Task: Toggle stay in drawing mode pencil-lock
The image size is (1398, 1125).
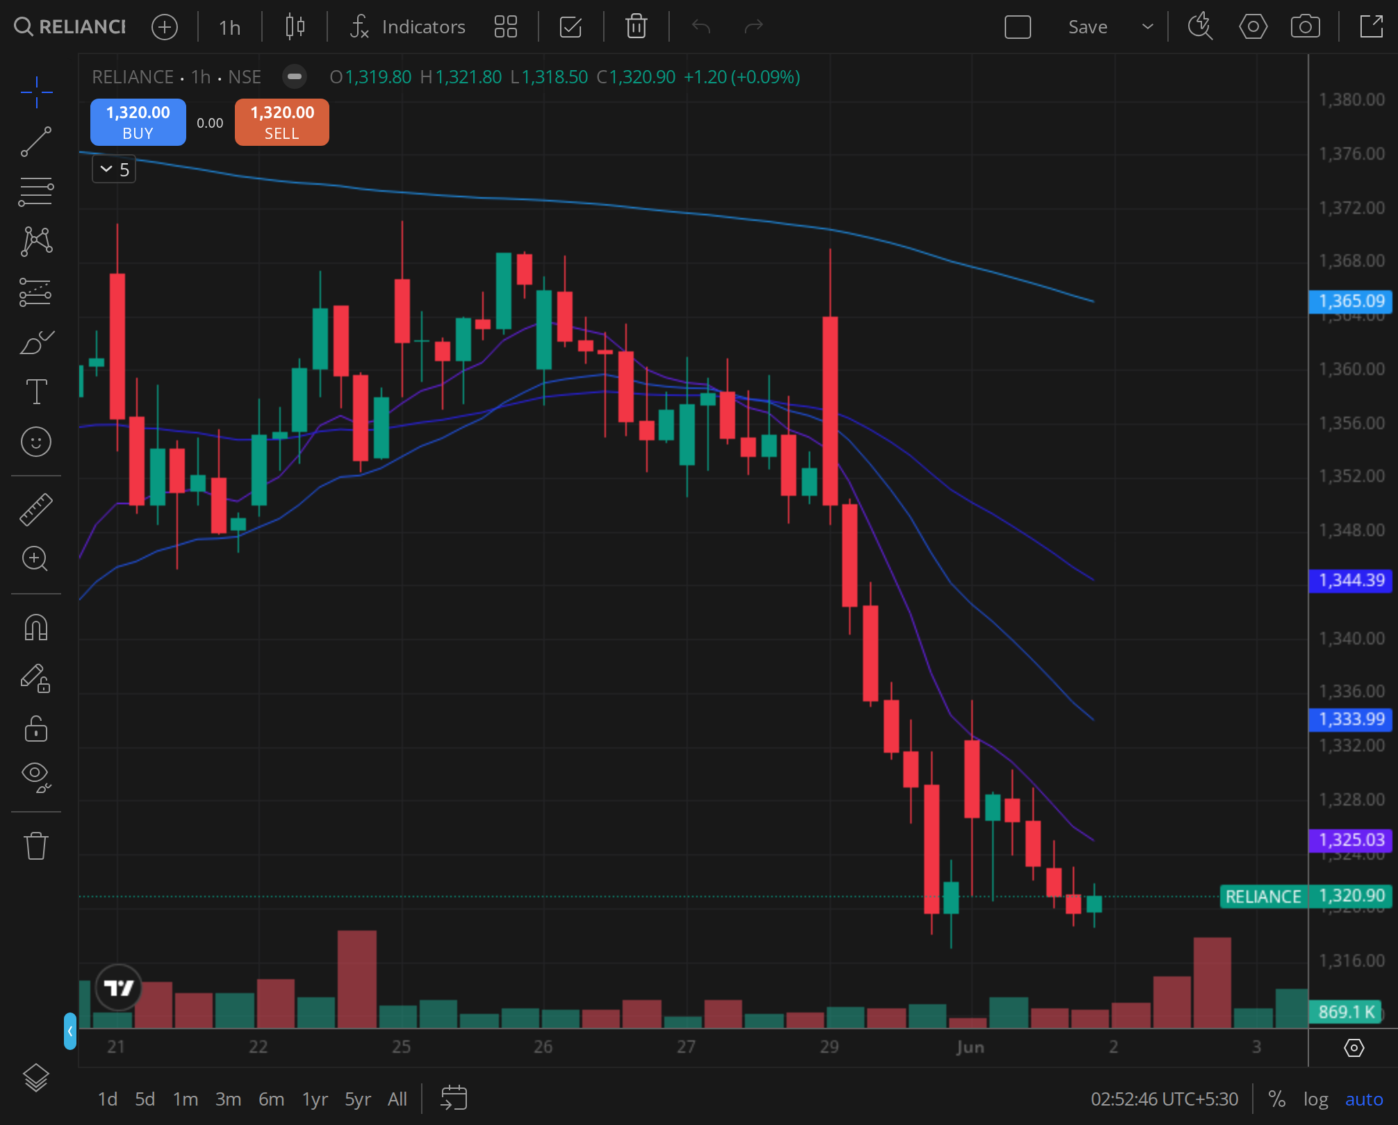Action: (x=36, y=678)
